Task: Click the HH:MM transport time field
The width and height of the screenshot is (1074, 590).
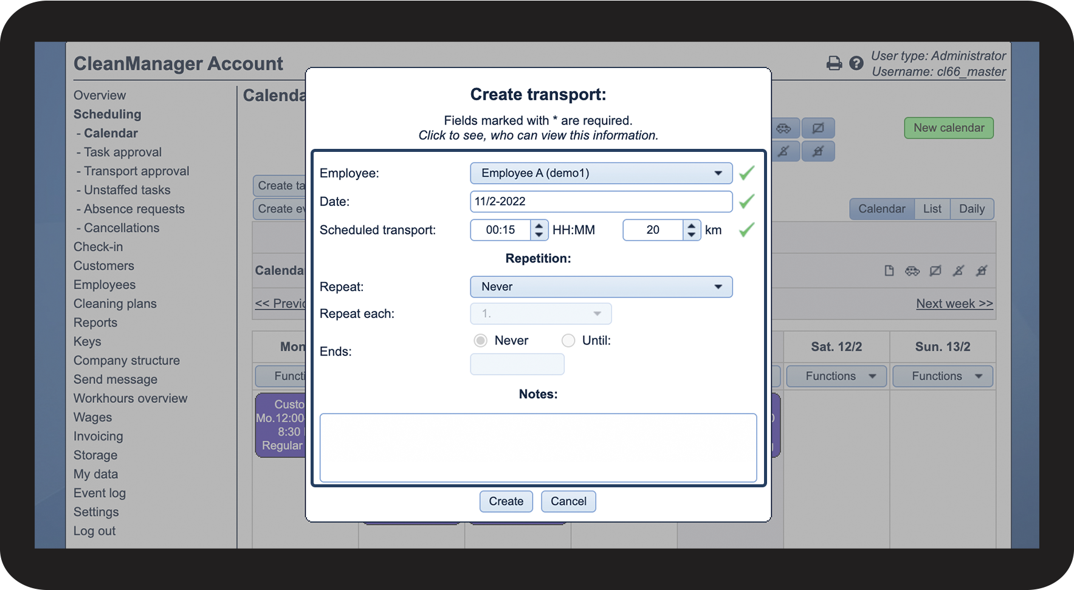Action: (x=501, y=230)
